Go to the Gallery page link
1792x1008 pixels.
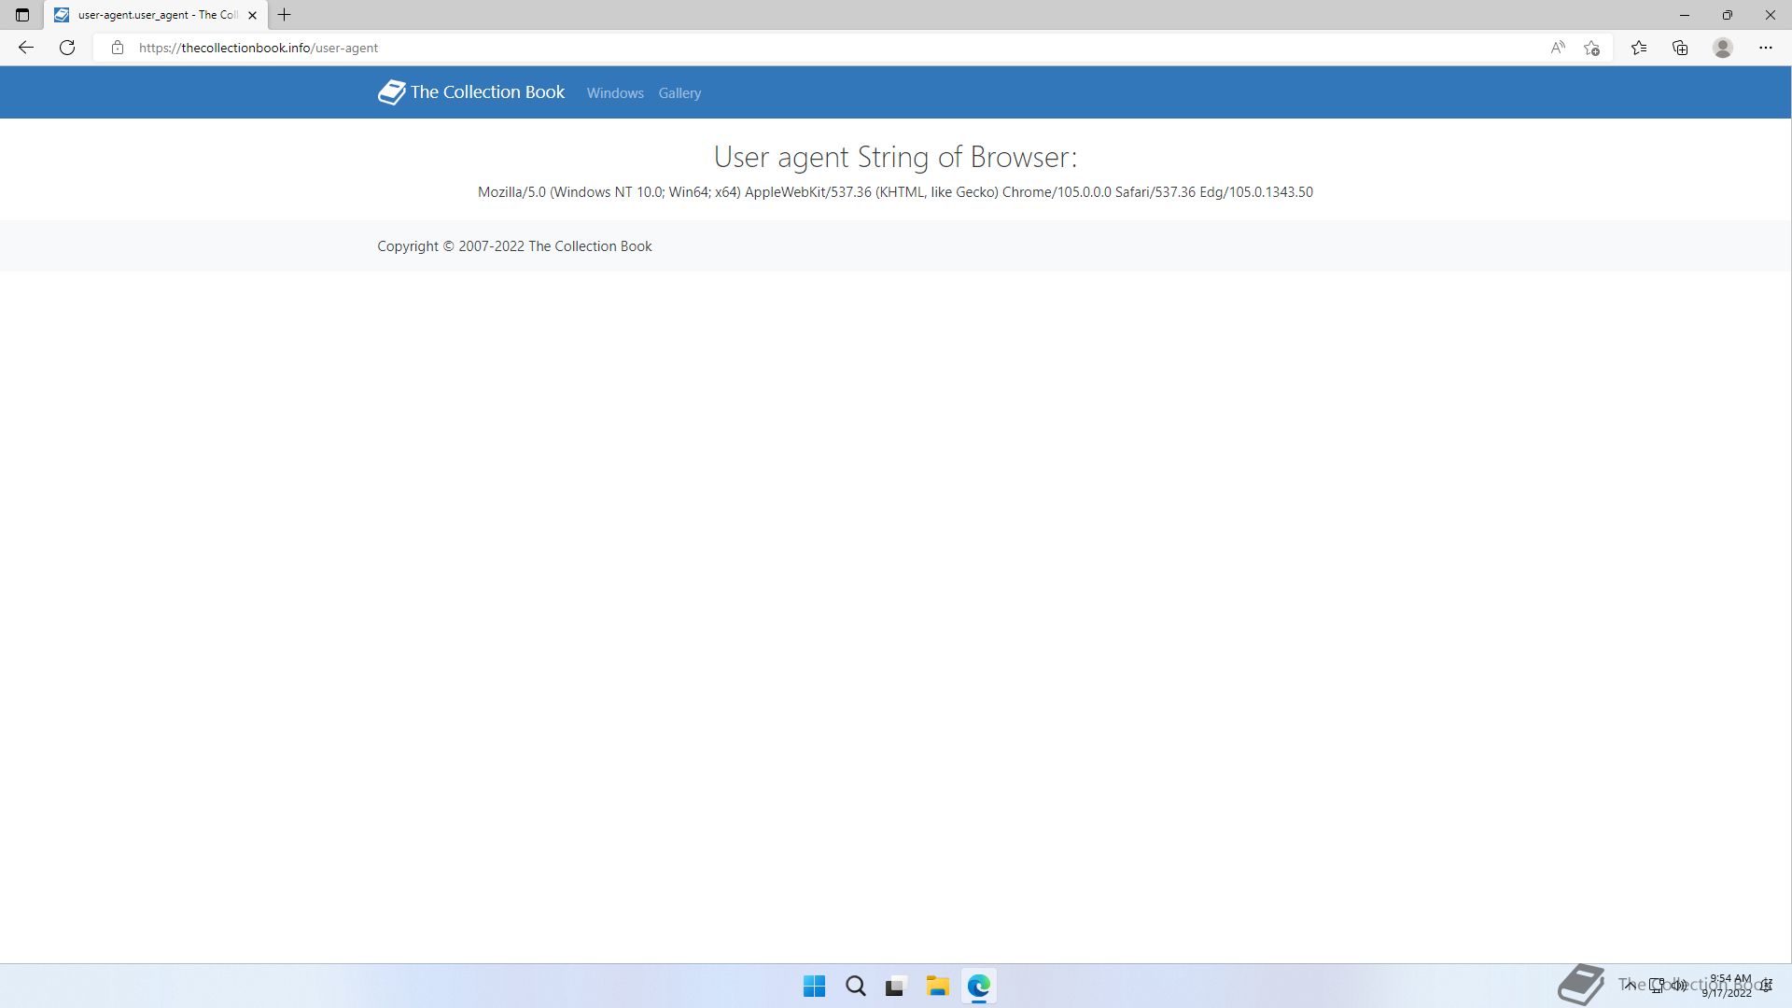(x=679, y=93)
